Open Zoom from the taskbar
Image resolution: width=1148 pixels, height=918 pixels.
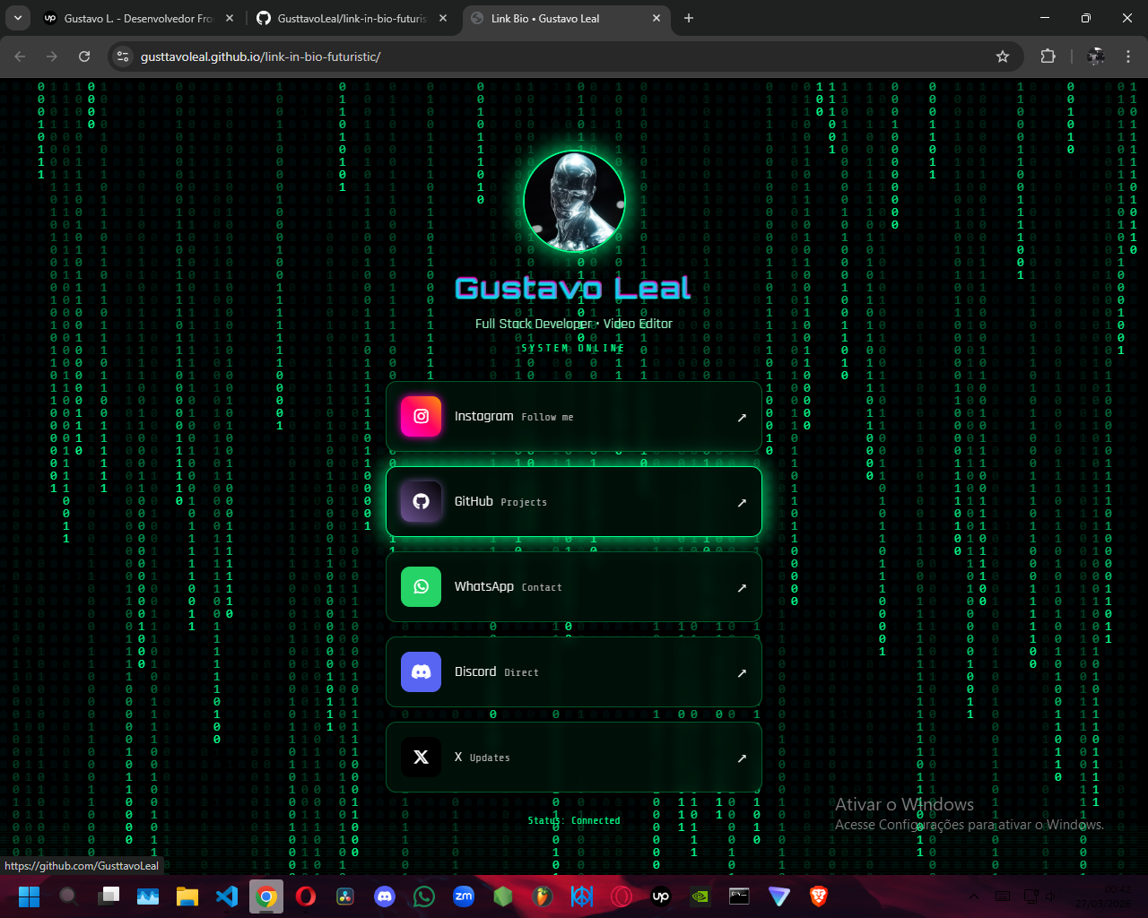click(464, 896)
